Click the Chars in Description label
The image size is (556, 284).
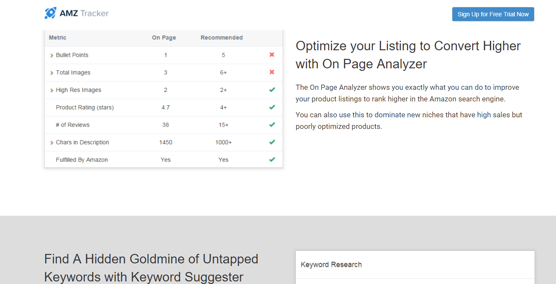tap(83, 142)
